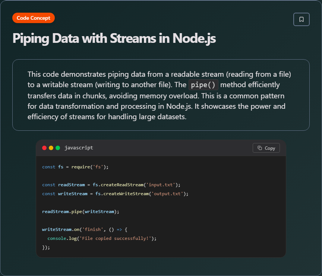Expand the Code Concept category listing
Viewport: 322px width, 276px height.
[33, 18]
